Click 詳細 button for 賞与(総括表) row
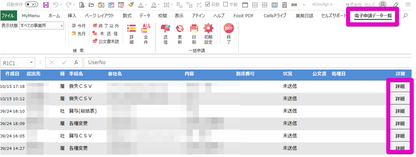 click(400, 111)
